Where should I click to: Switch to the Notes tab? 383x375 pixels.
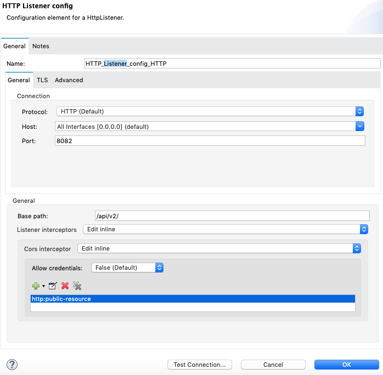(41, 46)
